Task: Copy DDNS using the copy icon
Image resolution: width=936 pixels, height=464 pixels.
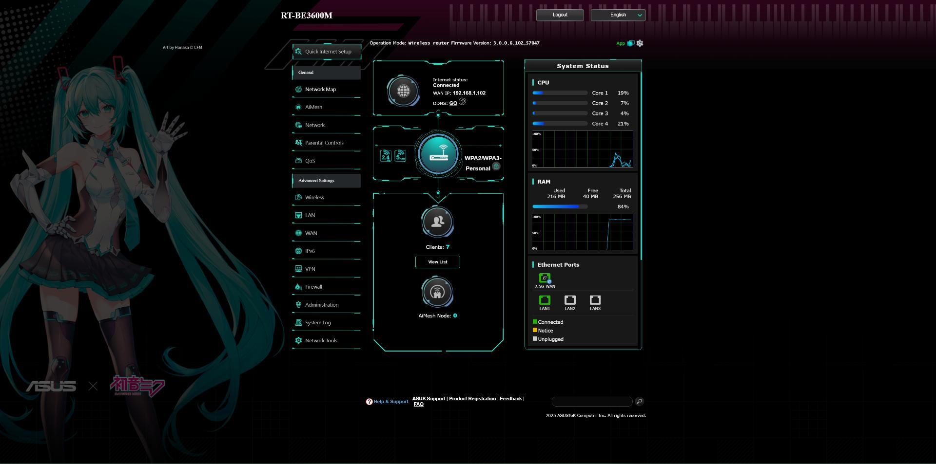Action: pyautogui.click(x=462, y=102)
